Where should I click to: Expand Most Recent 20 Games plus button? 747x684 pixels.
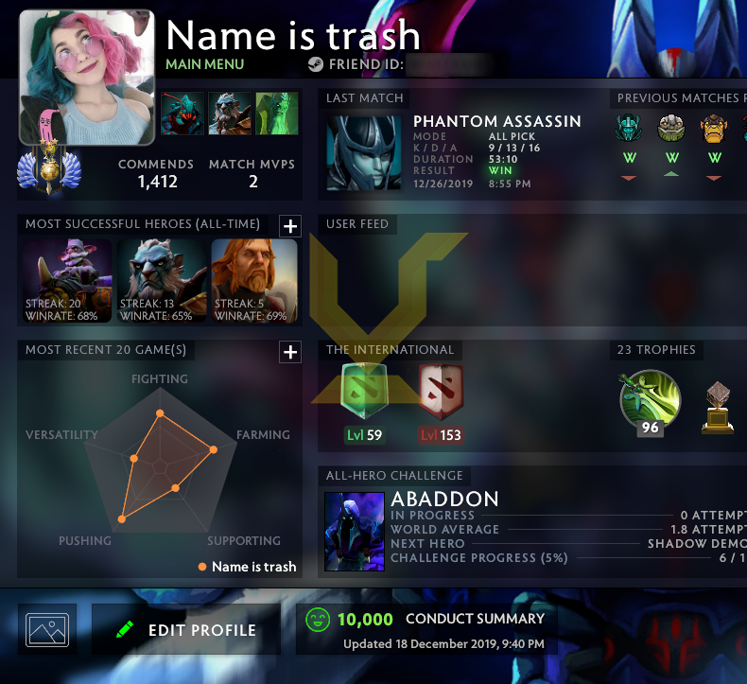point(290,352)
